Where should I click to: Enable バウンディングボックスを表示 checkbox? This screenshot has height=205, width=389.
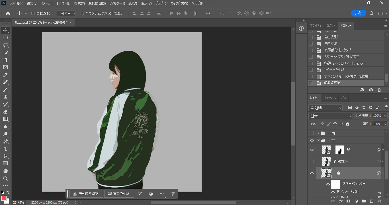[82, 13]
